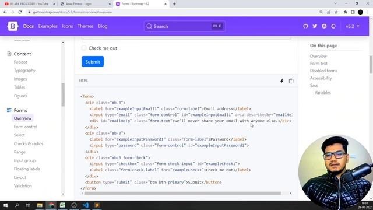Screen dimensions: 373x210
Task: Close the Forms Bootstrap tab
Action: pyautogui.click(x=166, y=4)
